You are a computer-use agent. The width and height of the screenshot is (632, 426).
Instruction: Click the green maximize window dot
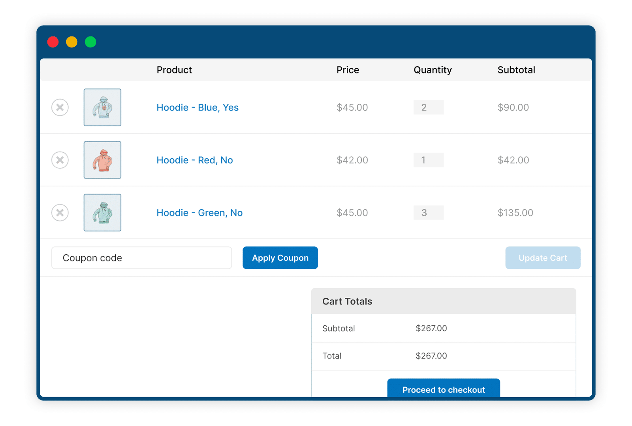click(x=90, y=42)
